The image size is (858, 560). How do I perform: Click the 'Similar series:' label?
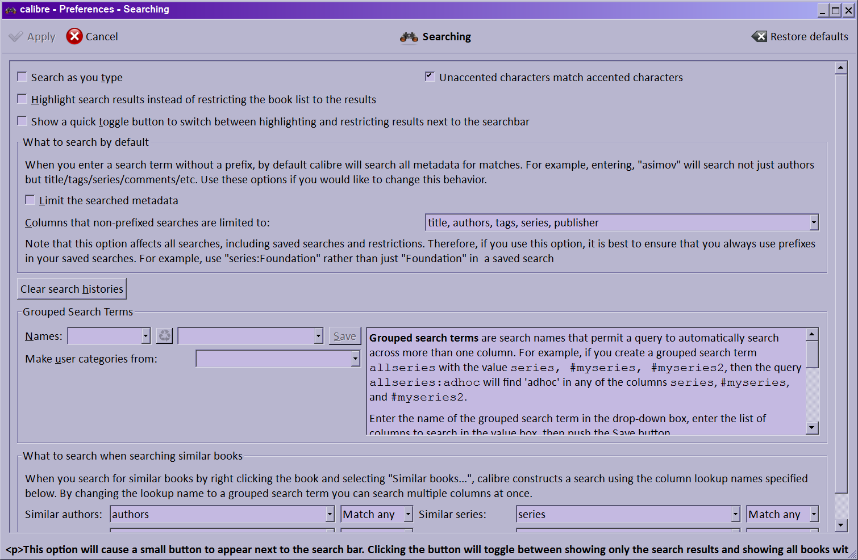452,514
